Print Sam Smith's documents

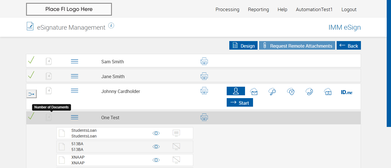[x=204, y=61]
